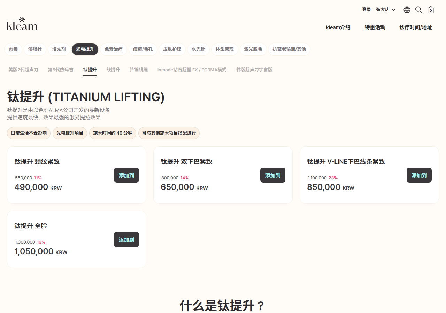Click the 钛提升 颈纹紧致 product title
This screenshot has height=313, width=446.
[x=37, y=162]
